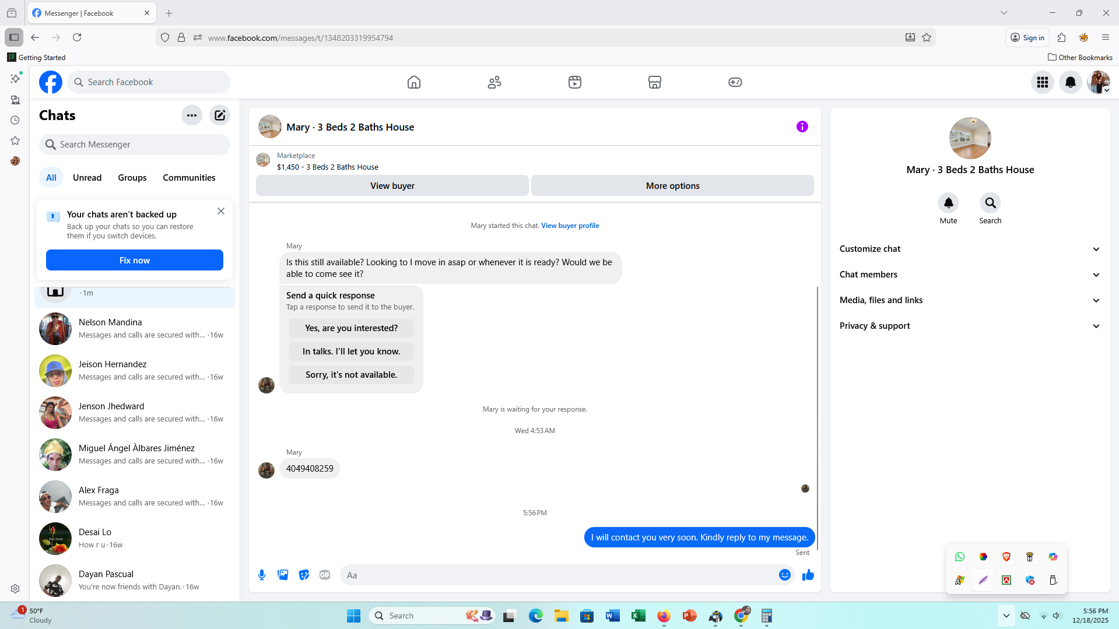1119x629 pixels.
Task: Open Microsoft Edge from taskbar
Action: point(535,616)
